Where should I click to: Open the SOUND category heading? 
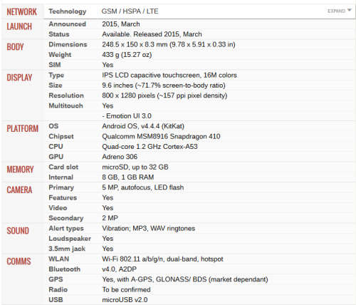(18, 231)
